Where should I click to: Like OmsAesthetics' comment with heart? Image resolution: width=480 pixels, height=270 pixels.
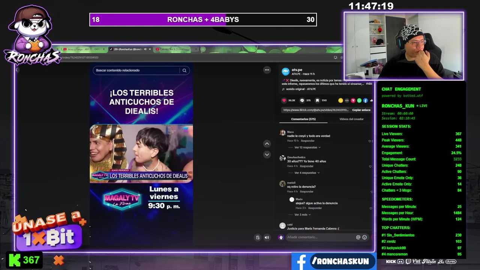(x=370, y=166)
